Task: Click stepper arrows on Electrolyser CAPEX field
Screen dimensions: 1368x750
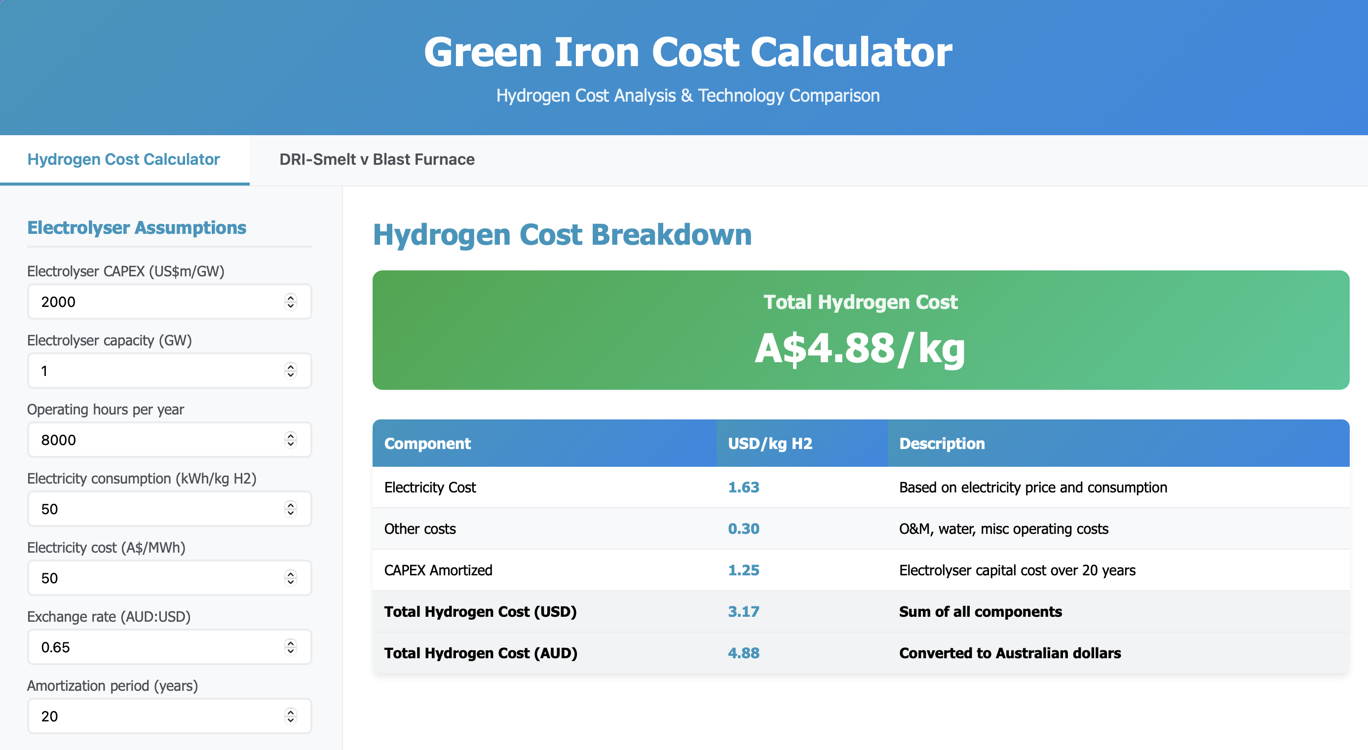Action: coord(291,301)
